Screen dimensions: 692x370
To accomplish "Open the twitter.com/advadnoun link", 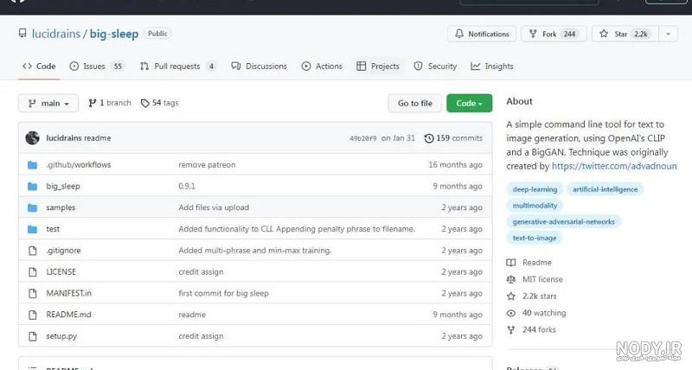I will point(614,166).
